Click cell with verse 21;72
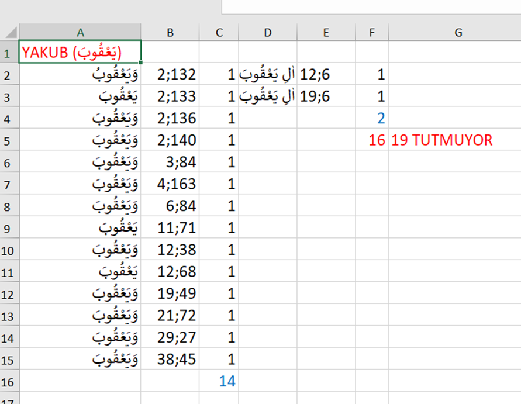521x404 pixels. [170, 315]
